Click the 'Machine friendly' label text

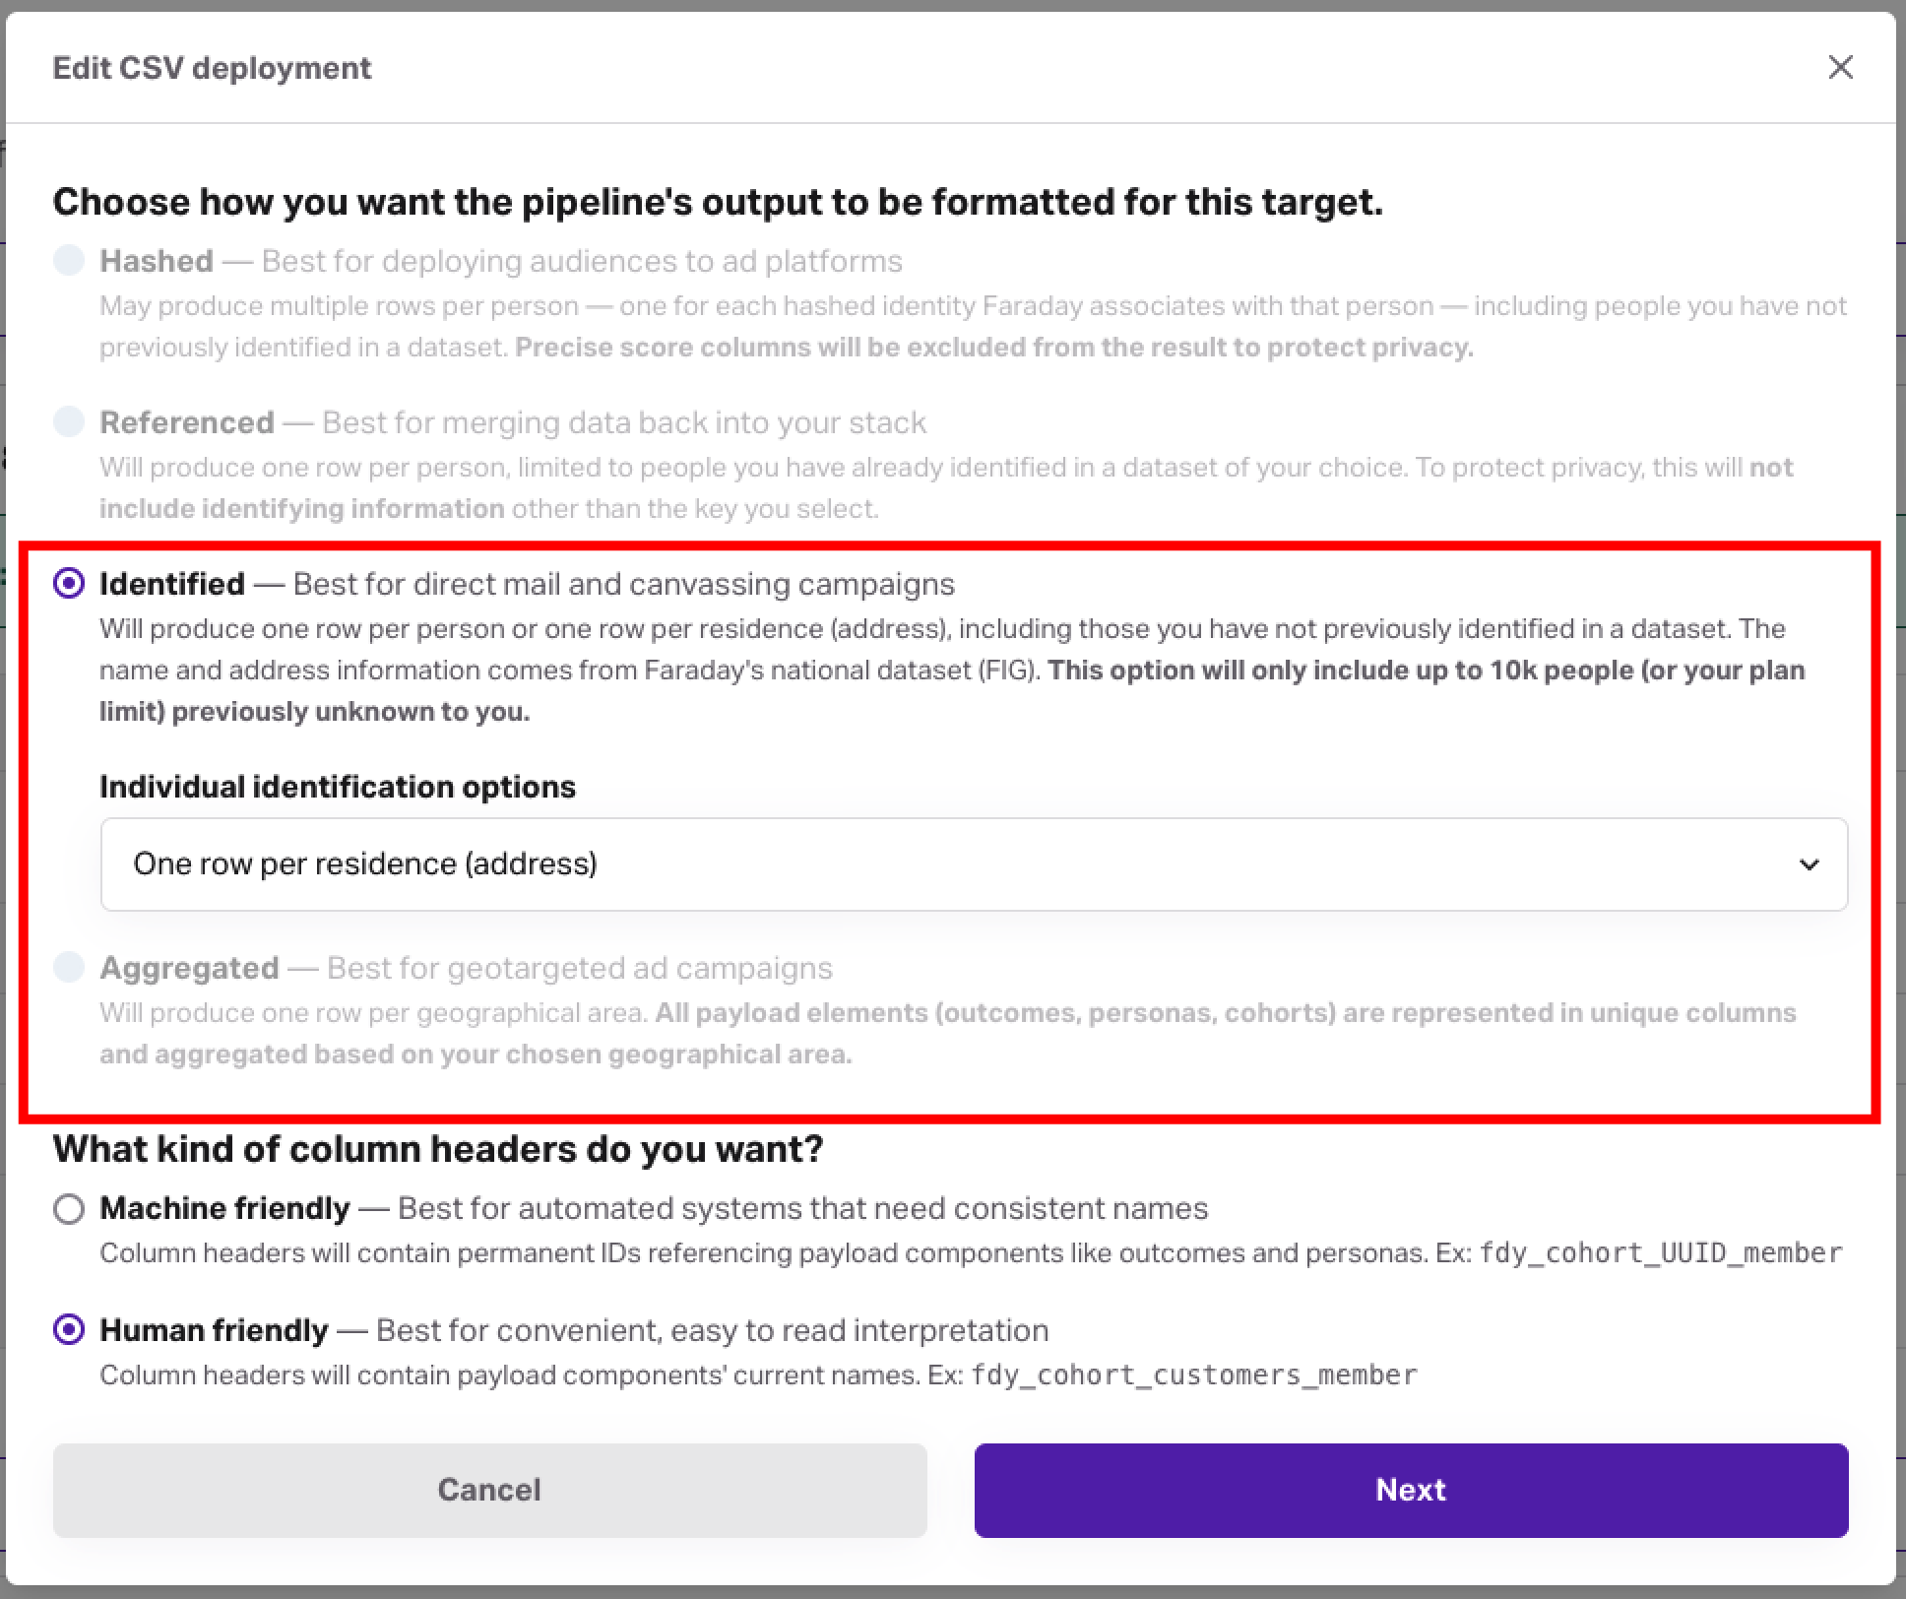[224, 1208]
